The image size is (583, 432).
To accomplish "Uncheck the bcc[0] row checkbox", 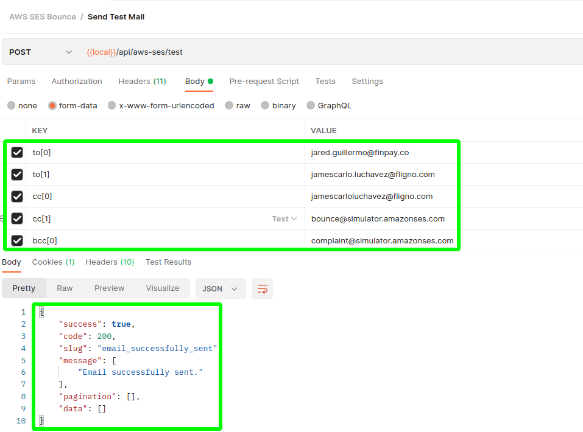I will click(17, 240).
